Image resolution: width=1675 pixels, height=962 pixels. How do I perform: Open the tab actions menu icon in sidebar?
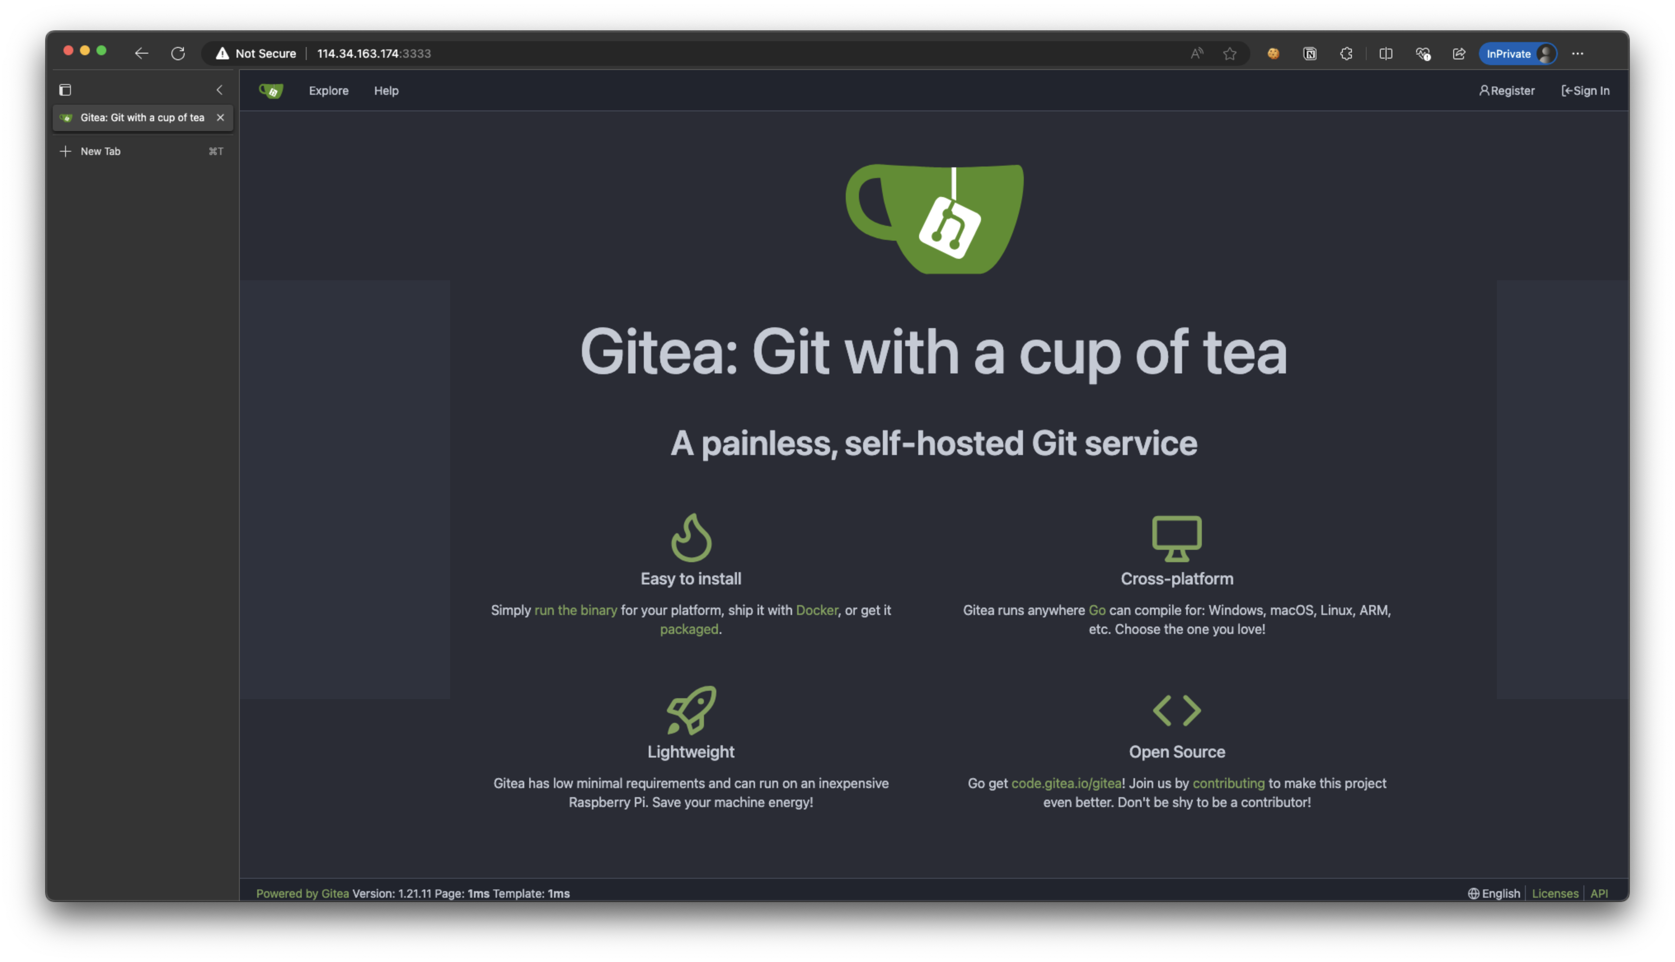click(x=65, y=90)
